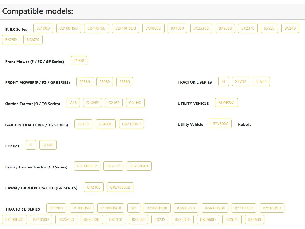Select the B2910HSD model tag
305x229 pixels.
(x=272, y=208)
